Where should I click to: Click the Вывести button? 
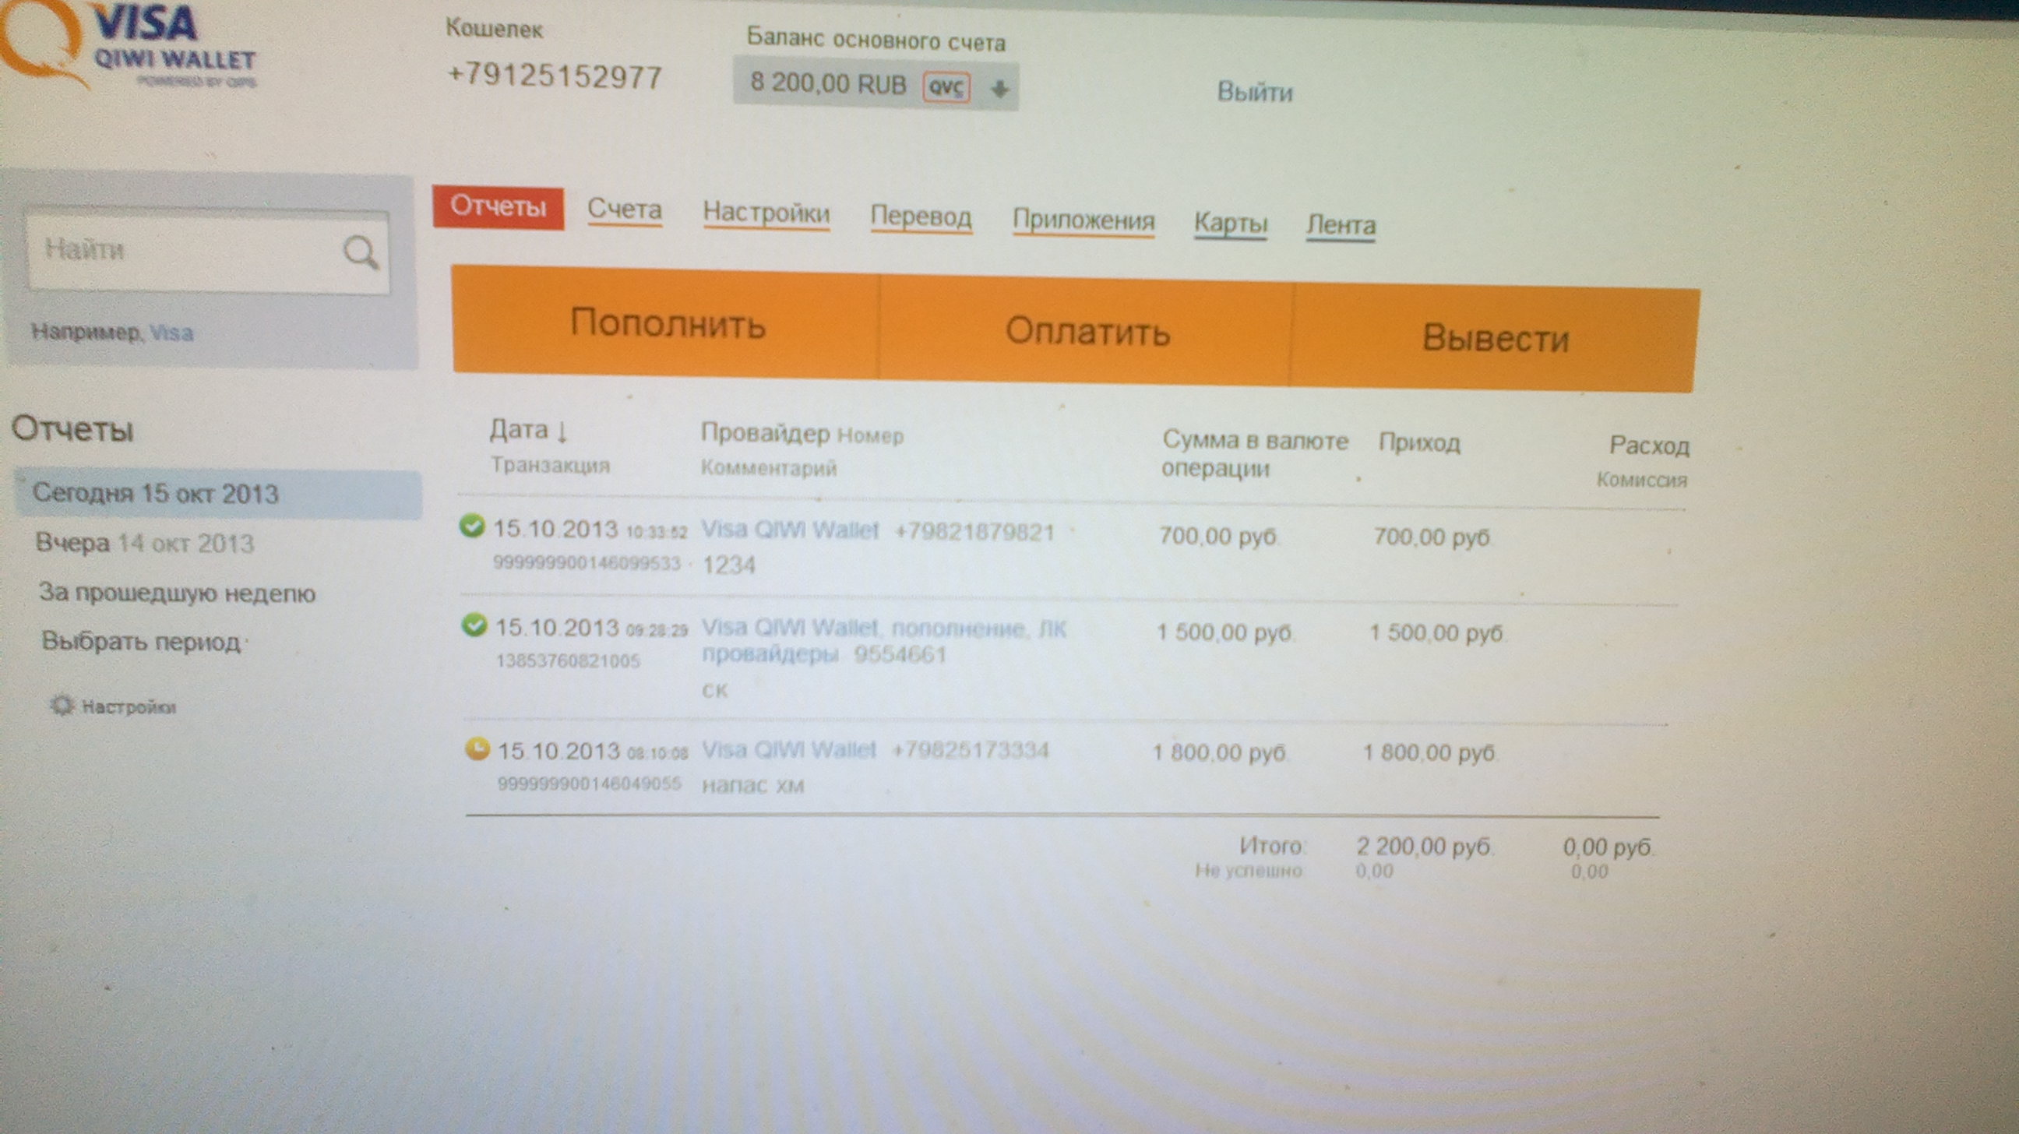(x=1495, y=339)
